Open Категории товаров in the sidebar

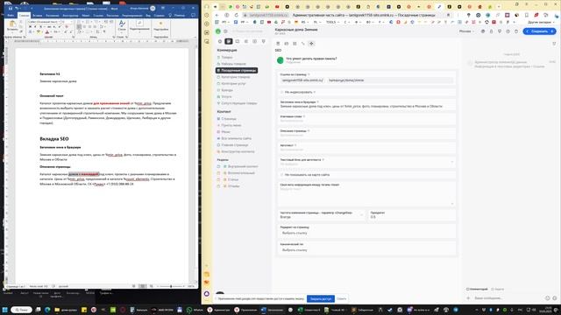coord(236,77)
